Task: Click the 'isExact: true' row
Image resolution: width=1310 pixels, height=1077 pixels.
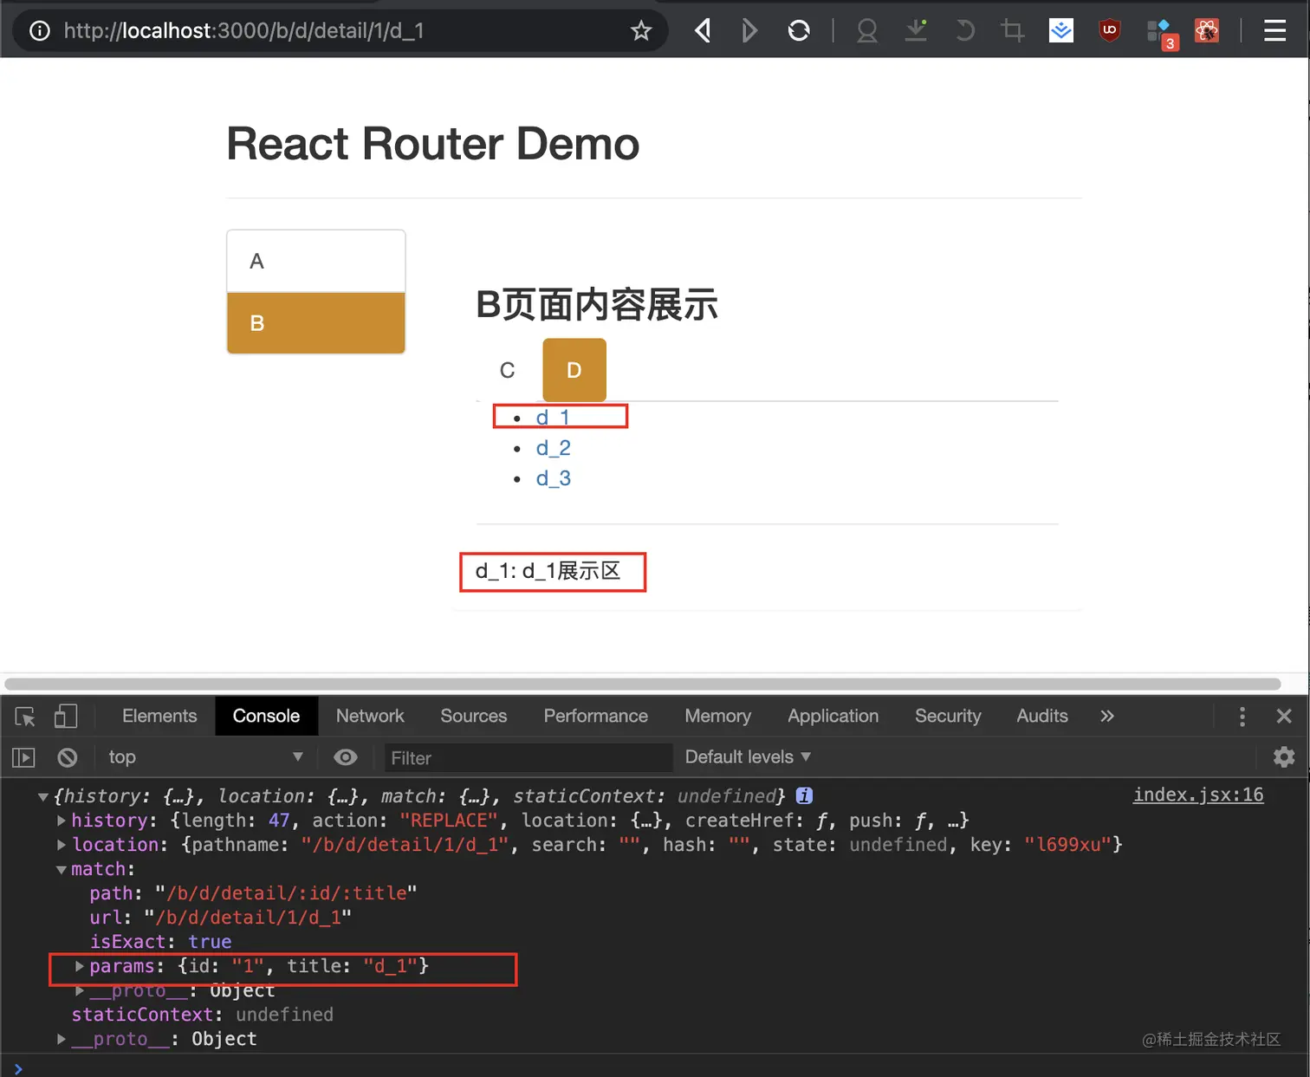Action: point(160,941)
